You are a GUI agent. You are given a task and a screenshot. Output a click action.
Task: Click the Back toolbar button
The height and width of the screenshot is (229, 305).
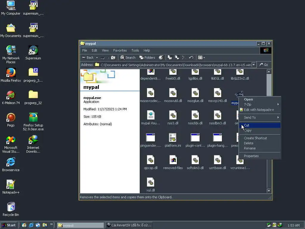tap(88, 58)
